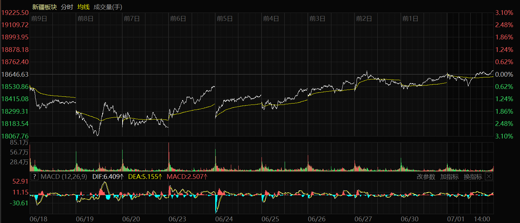Click the 18646.63 baseline price label

(15, 74)
